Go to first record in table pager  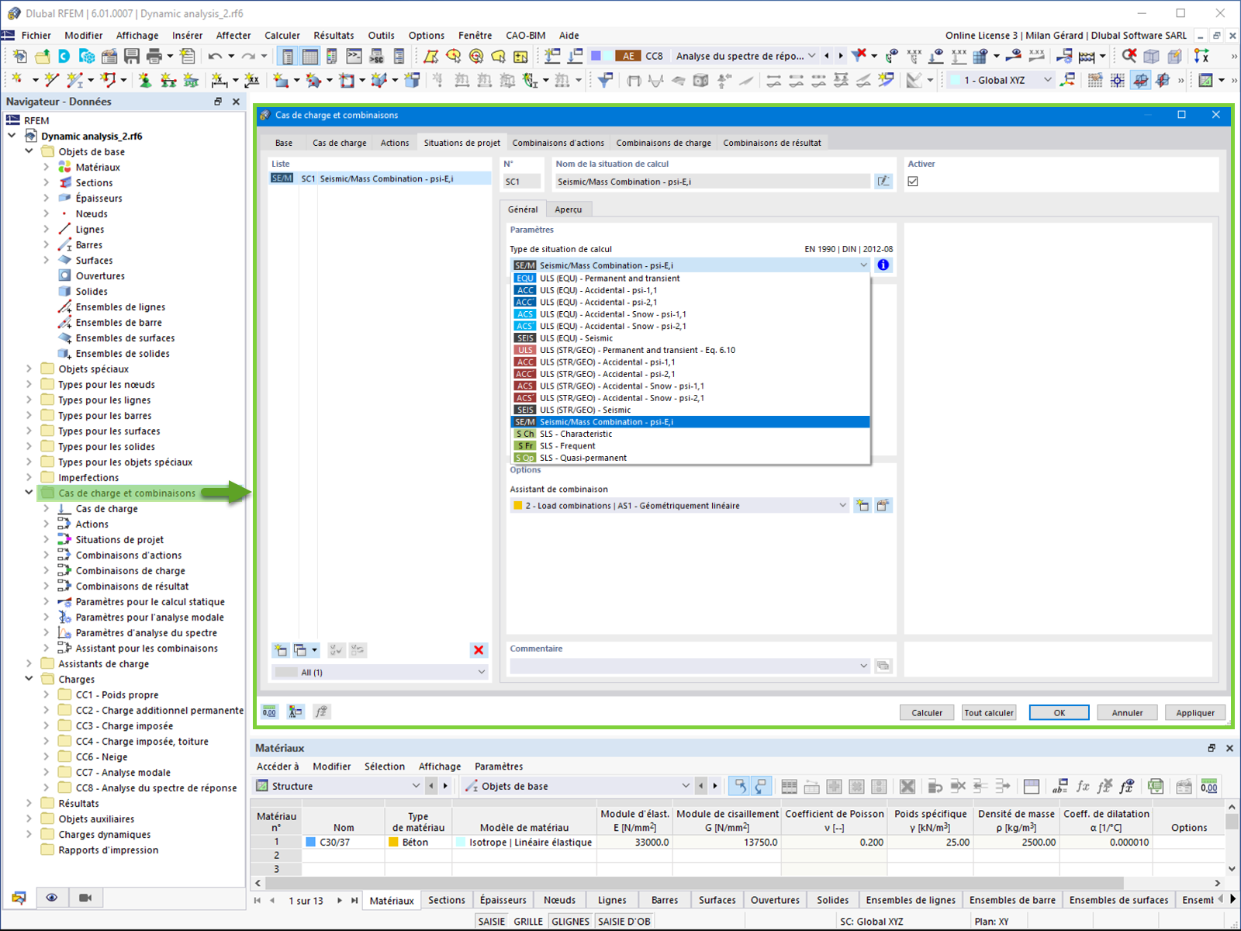tap(258, 901)
